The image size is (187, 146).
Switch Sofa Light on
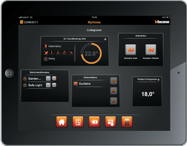pyautogui.click(x=48, y=85)
